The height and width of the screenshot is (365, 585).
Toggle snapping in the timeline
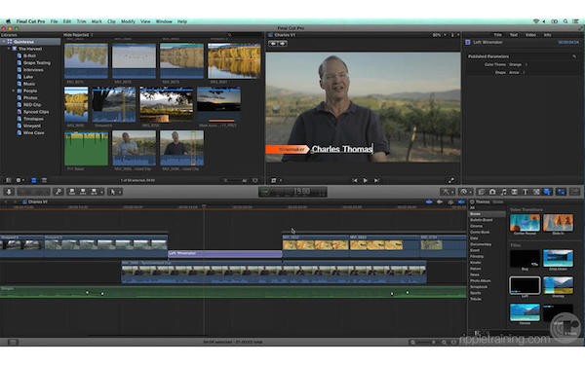pyautogui.click(x=461, y=201)
